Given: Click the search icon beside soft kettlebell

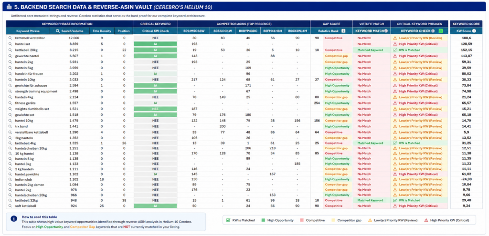Looking at the screenshot, I should click(10, 206).
